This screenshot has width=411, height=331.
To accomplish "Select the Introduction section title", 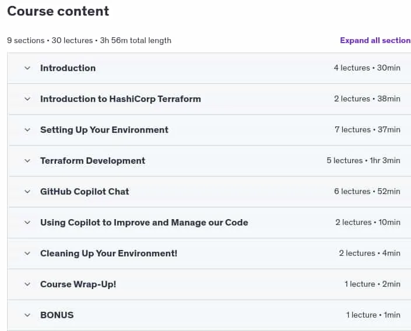I will [x=68, y=68].
